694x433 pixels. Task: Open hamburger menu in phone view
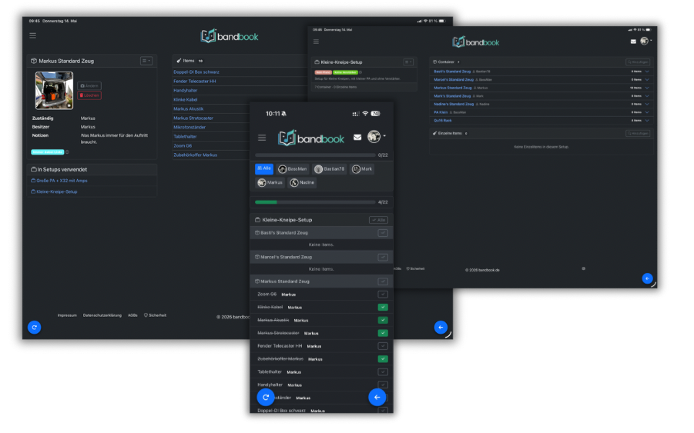[x=262, y=138]
